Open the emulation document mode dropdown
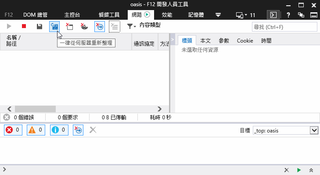The height and width of the screenshot is (175, 320). (x=245, y=15)
